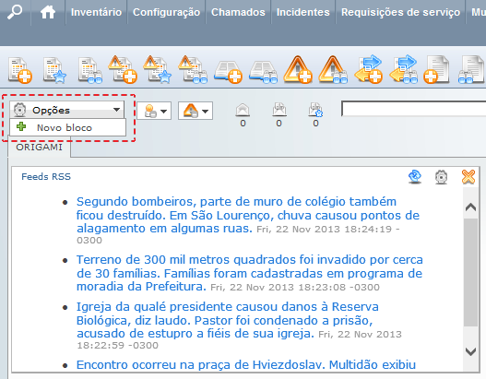
Task: Click the RSS feed scroll up arrow
Action: pyautogui.click(x=471, y=207)
